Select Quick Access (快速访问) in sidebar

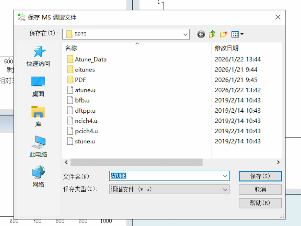[38, 56]
